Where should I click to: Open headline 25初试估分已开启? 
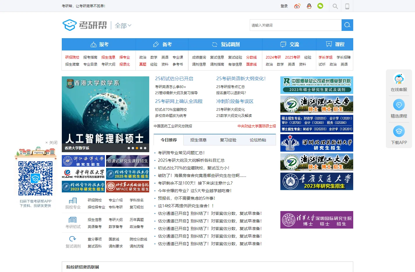[174, 78]
